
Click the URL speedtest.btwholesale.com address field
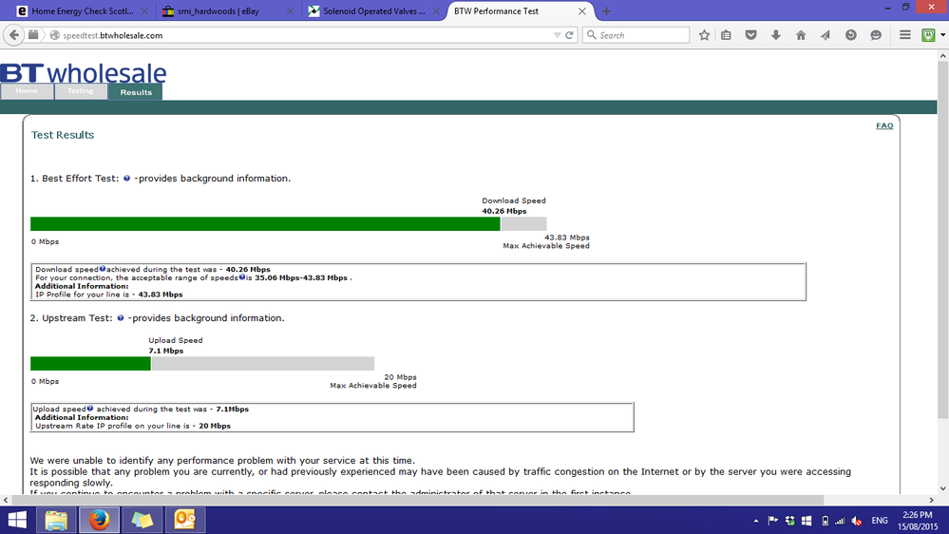coord(303,35)
